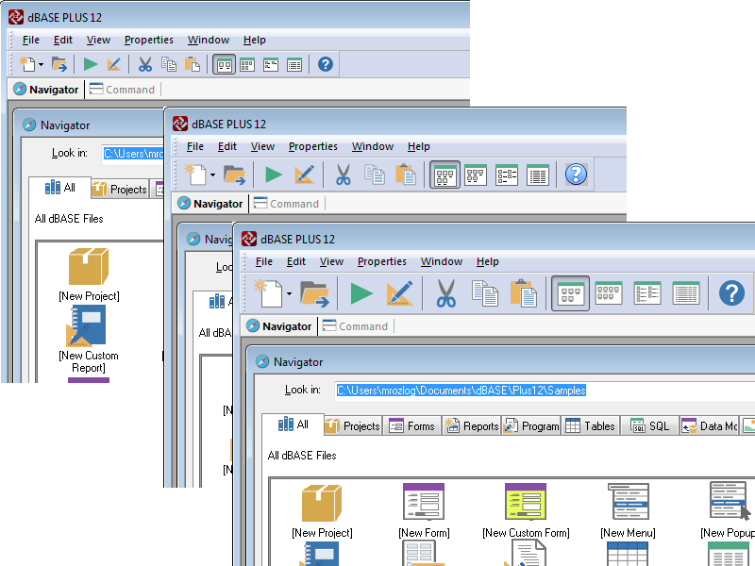Click the Help globe icon in the middle window
This screenshot has height=566, width=755.
tap(576, 175)
